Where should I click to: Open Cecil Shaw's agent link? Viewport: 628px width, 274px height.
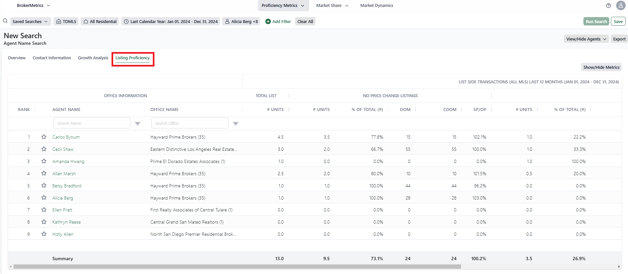[x=63, y=149]
